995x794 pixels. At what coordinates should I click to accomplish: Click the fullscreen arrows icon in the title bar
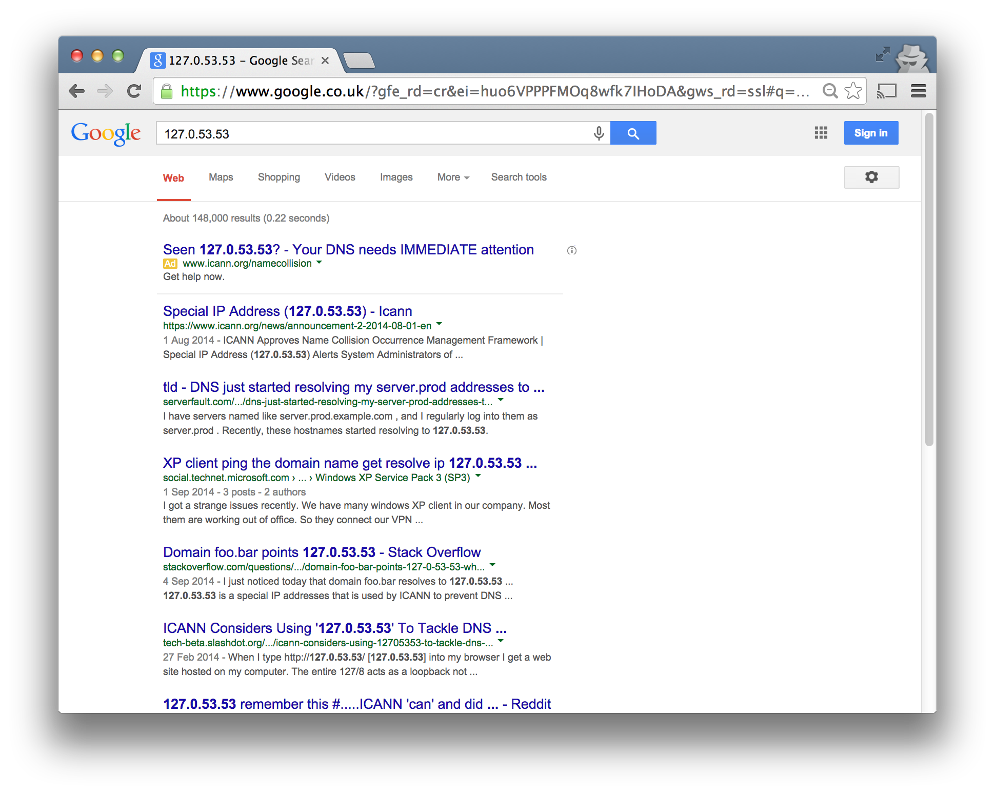(883, 54)
